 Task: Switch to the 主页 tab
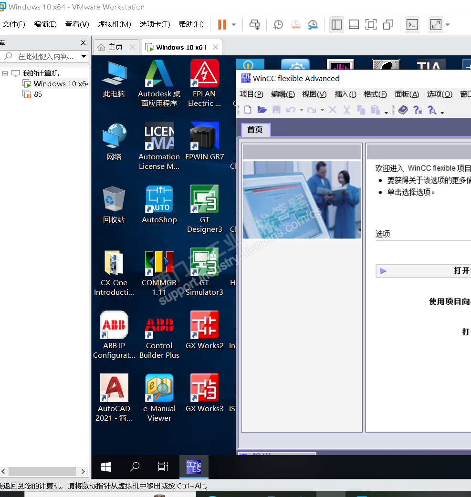[115, 47]
